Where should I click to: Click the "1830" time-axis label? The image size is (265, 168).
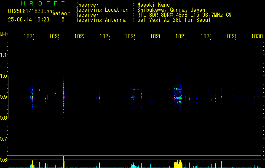257,37
